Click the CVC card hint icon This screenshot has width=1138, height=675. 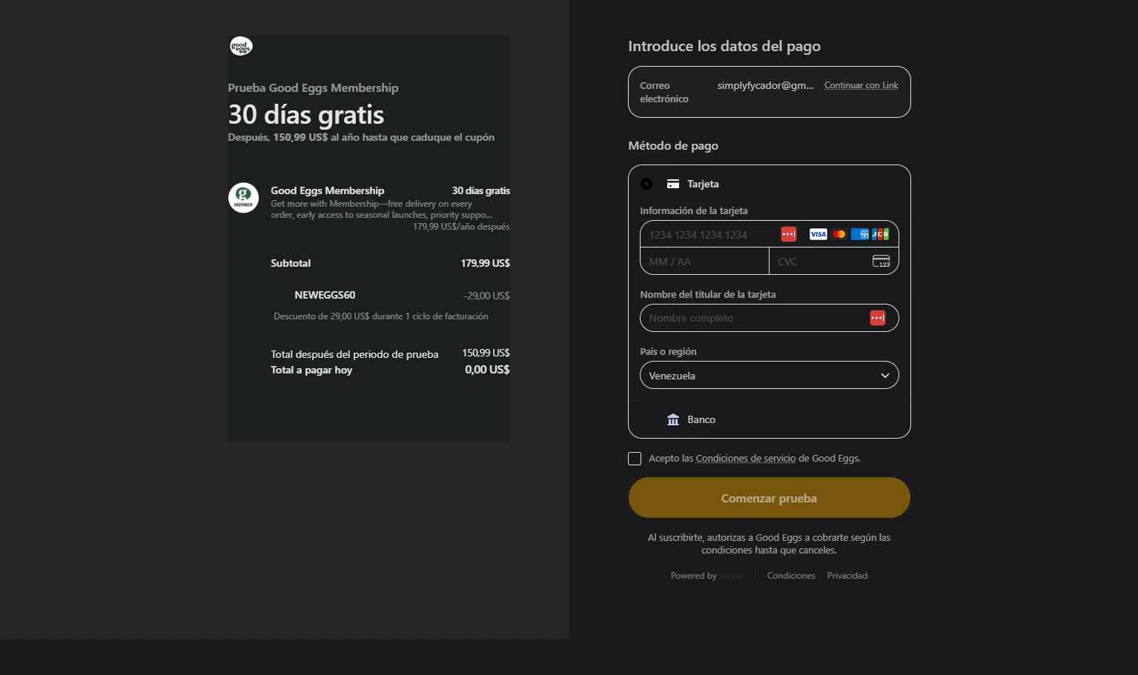(x=881, y=261)
